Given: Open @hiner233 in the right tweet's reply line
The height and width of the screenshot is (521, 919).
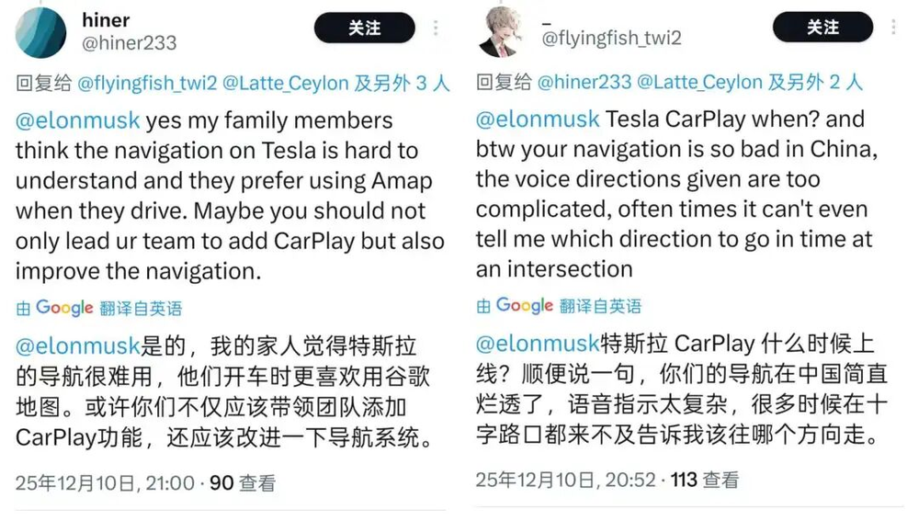Looking at the screenshot, I should coord(584,83).
